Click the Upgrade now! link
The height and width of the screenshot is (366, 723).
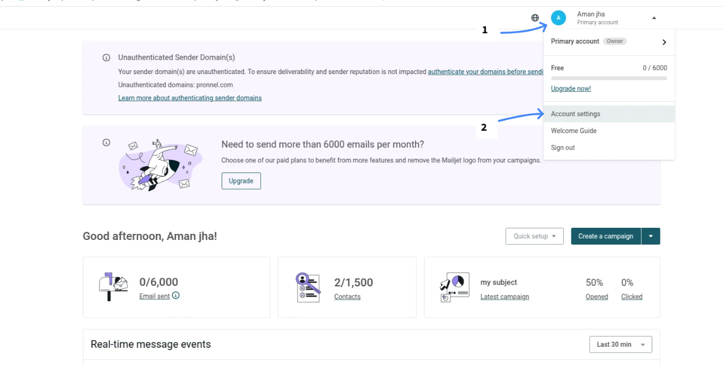pos(570,88)
